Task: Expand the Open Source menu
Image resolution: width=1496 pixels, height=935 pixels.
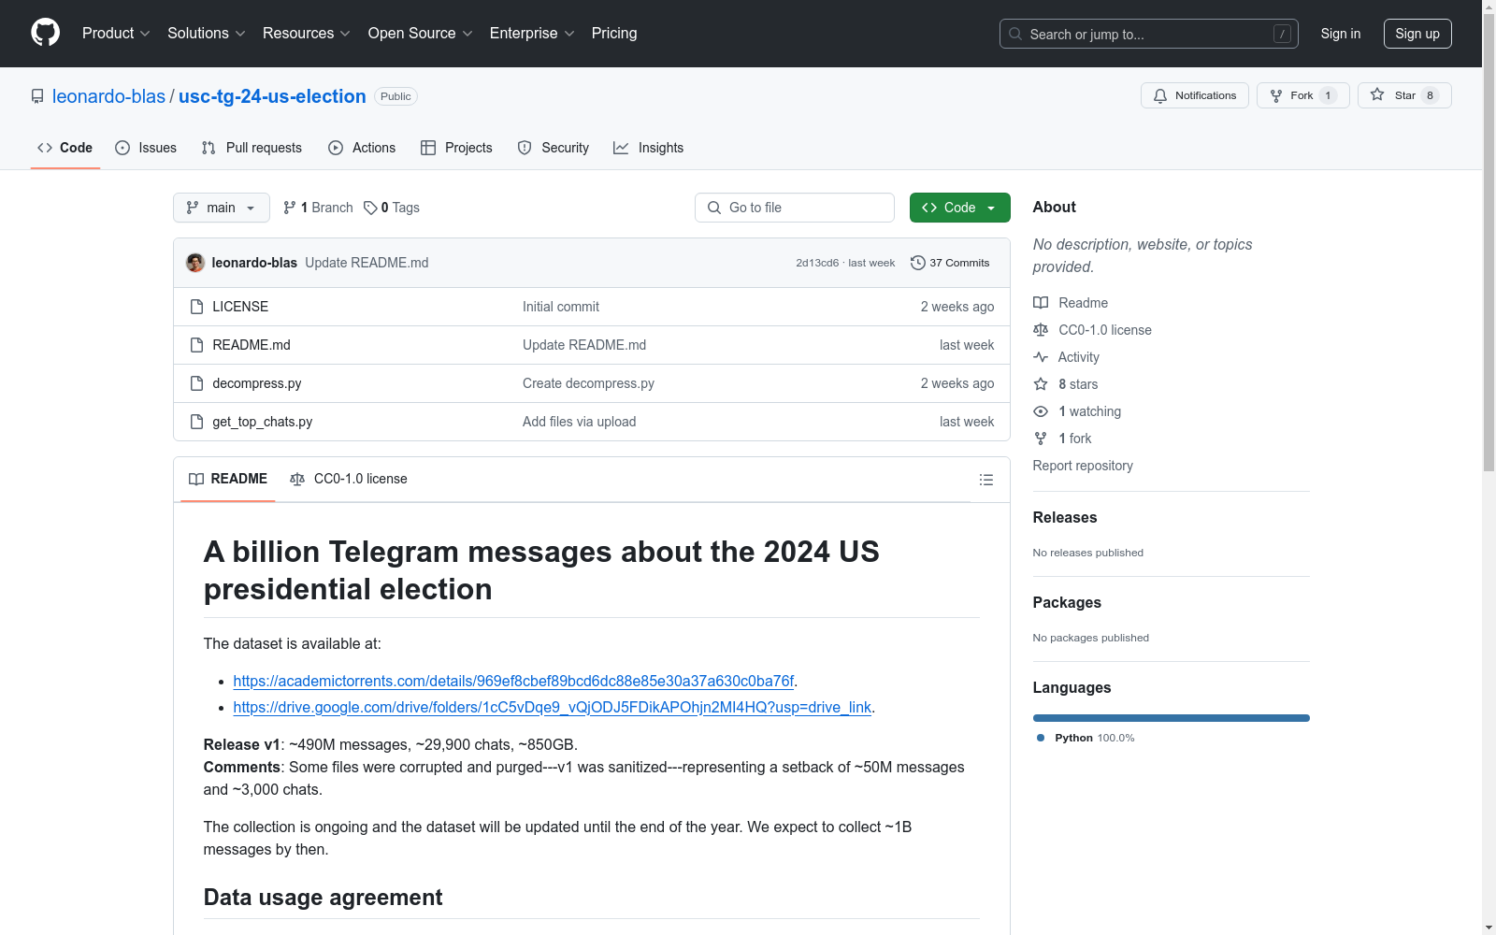Action: pos(421,34)
